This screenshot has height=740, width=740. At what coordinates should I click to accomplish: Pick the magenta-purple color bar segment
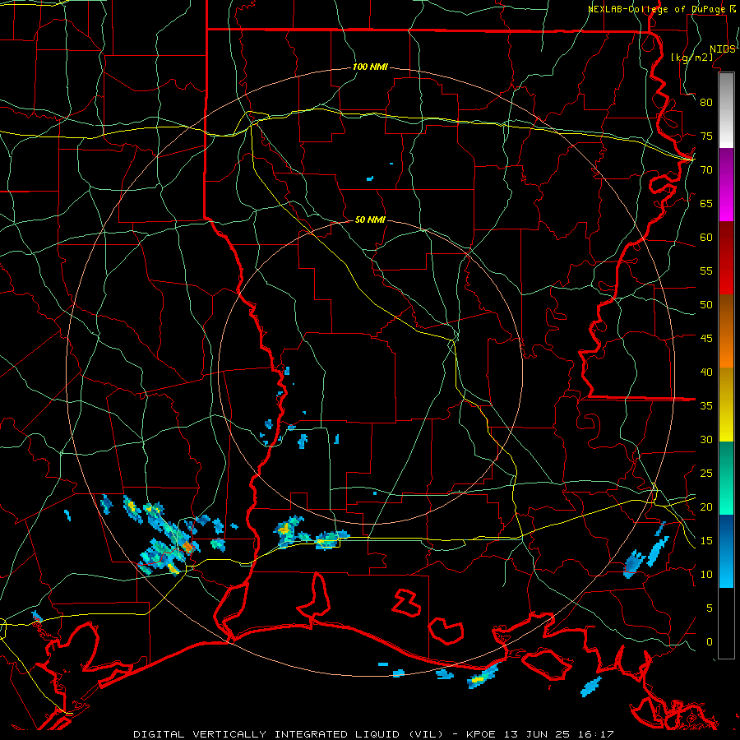726,185
